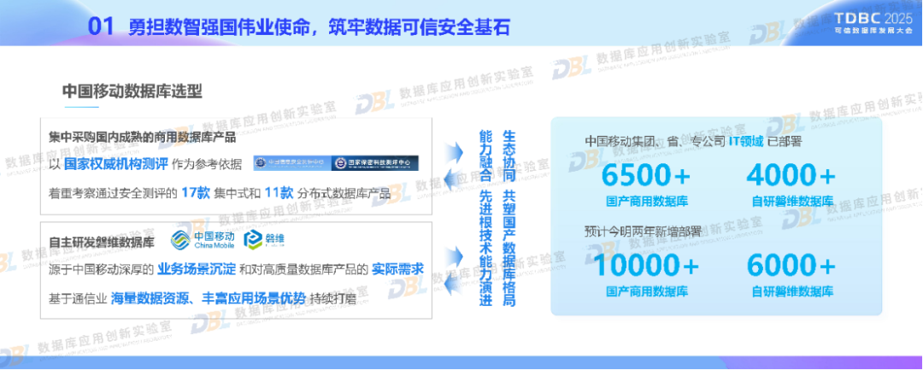Click the words "中国移动集团、省、专公司"
The width and height of the screenshot is (923, 370).
(x=655, y=141)
